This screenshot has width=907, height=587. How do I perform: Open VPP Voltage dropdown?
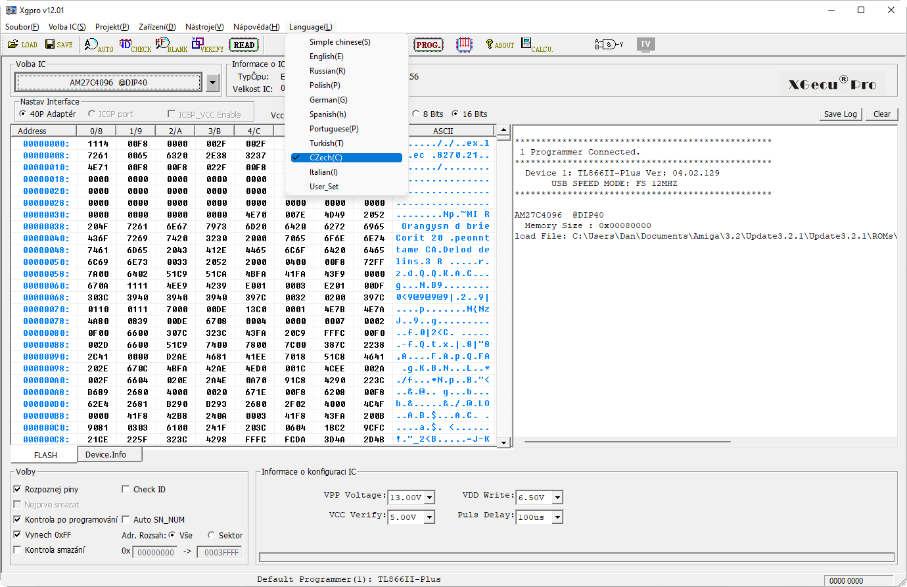(x=429, y=498)
